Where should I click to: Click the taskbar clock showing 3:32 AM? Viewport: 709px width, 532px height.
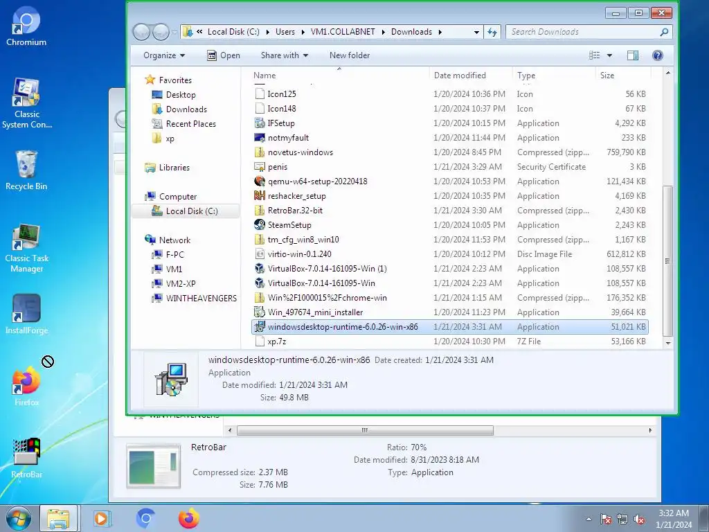[673, 519]
